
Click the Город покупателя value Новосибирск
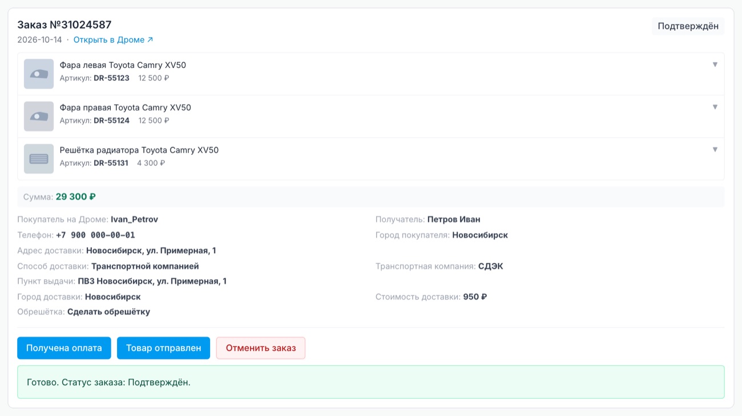tap(480, 235)
